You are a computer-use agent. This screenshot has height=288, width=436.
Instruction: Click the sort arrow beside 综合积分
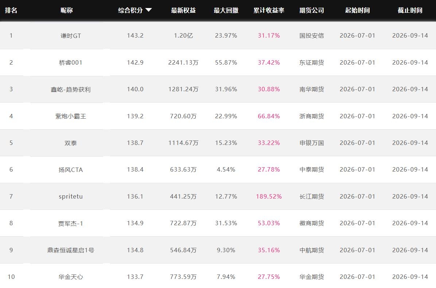click(148, 10)
